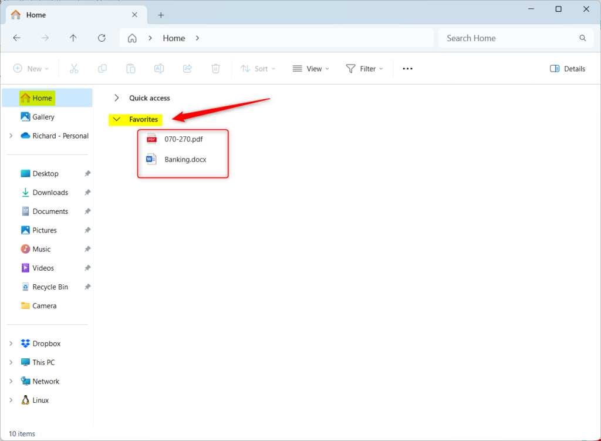Open the View dropdown menu
This screenshot has width=601, height=441.
point(311,69)
